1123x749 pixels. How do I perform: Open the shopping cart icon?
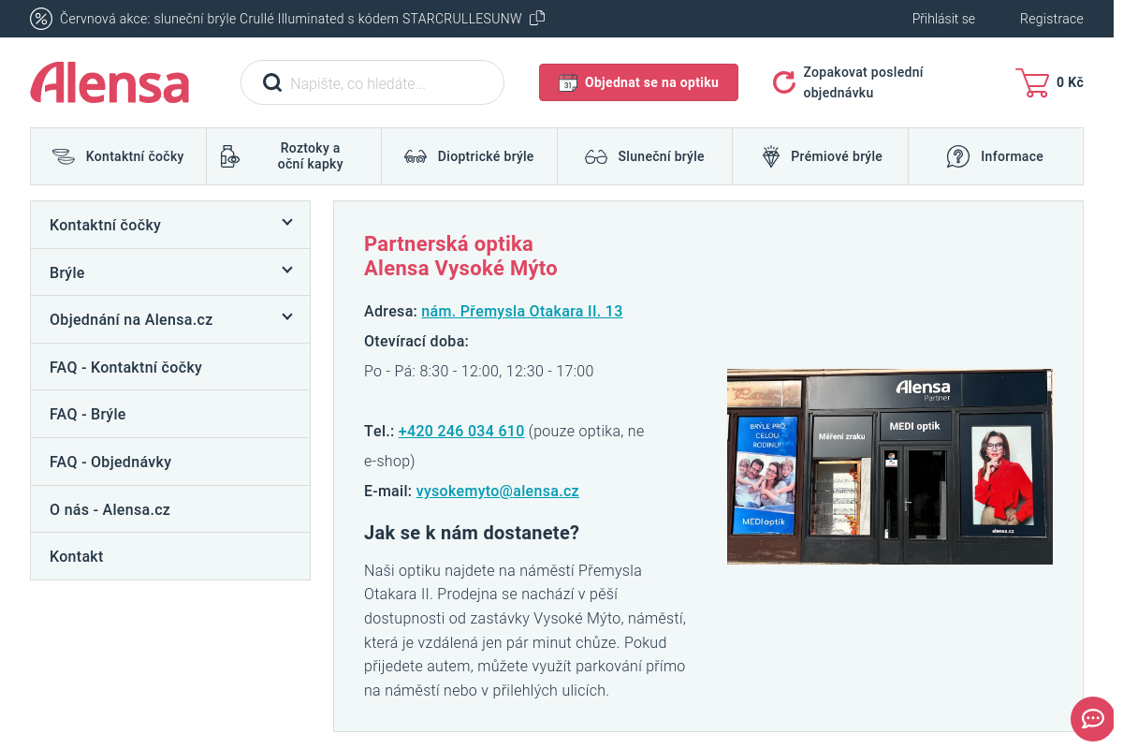(x=1032, y=82)
